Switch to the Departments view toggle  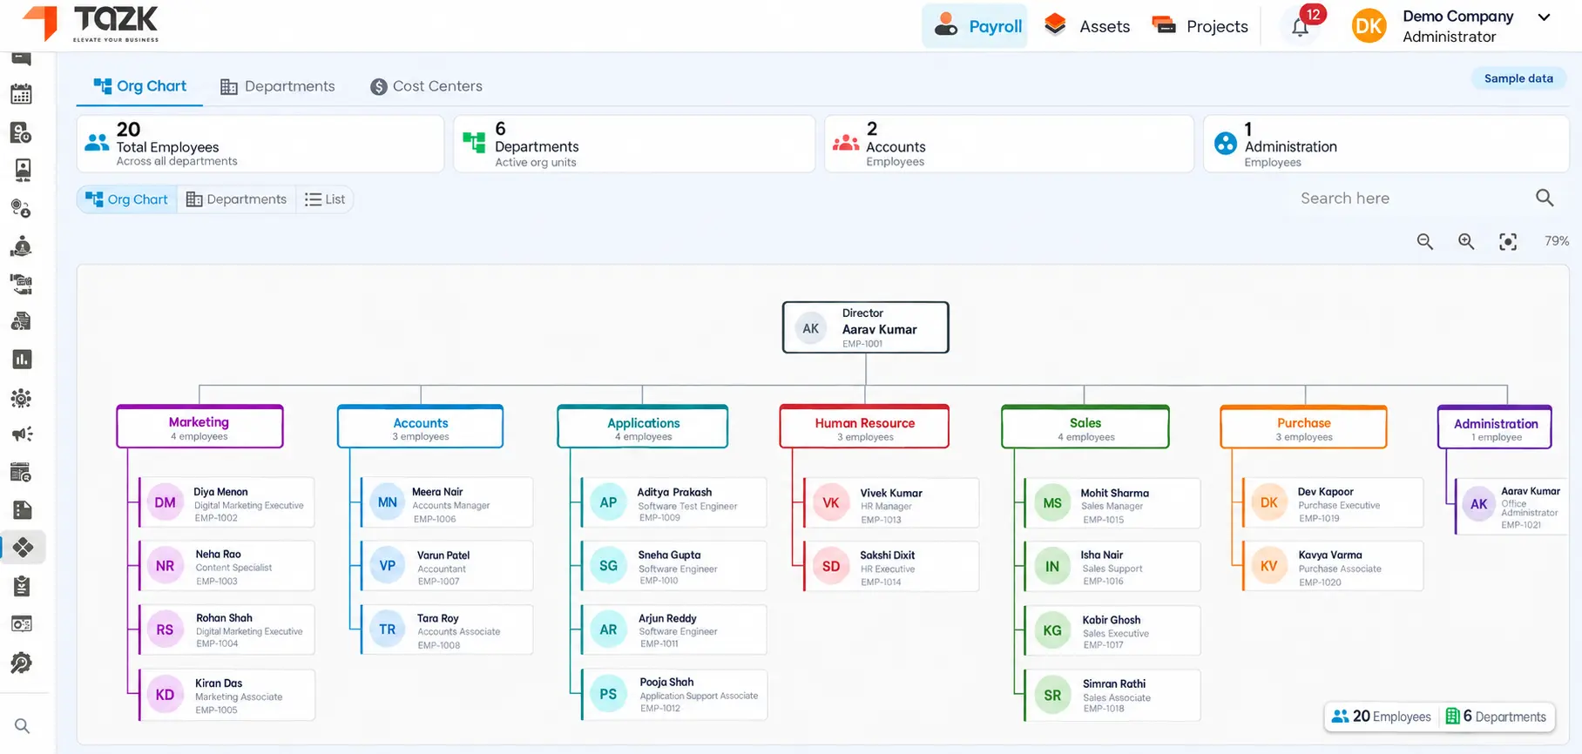[x=236, y=199]
